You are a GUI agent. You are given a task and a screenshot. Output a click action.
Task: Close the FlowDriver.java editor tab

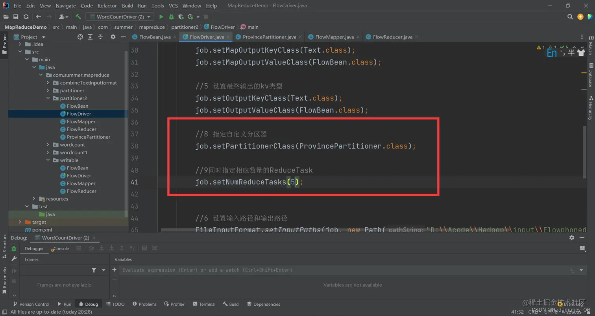pos(228,37)
